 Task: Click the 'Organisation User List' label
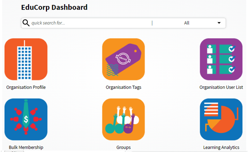coord(221,87)
